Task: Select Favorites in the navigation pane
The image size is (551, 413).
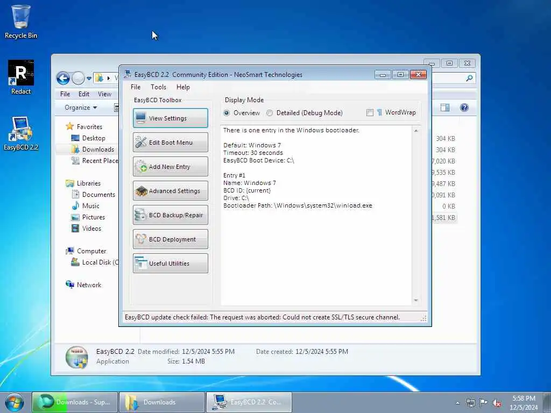Action: pos(84,127)
